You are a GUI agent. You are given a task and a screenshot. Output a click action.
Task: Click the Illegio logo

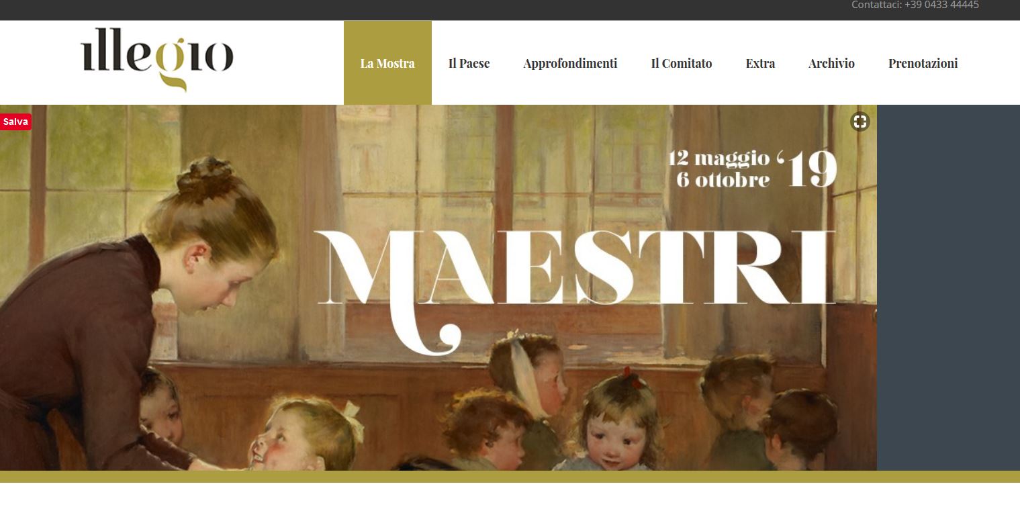157,59
